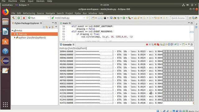Click Collapse All in Package Explorer

coord(44,27)
